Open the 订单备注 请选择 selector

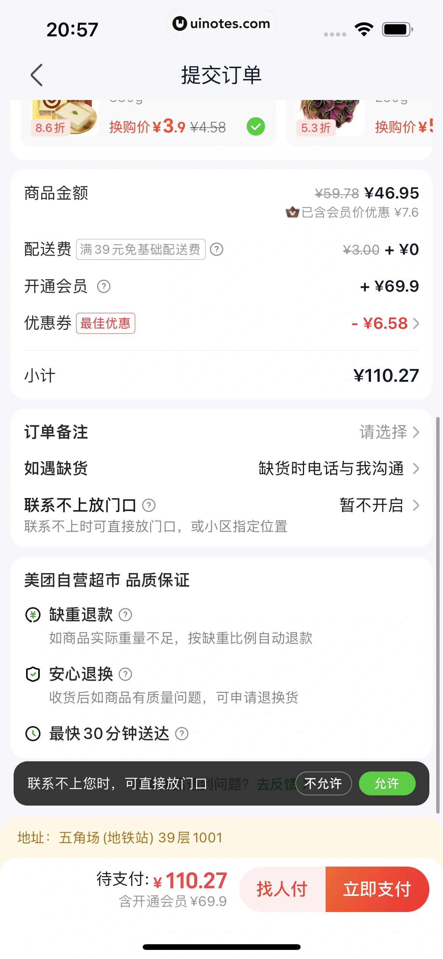click(389, 432)
